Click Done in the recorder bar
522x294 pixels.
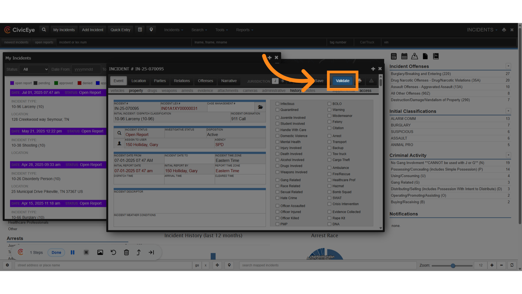(56, 252)
